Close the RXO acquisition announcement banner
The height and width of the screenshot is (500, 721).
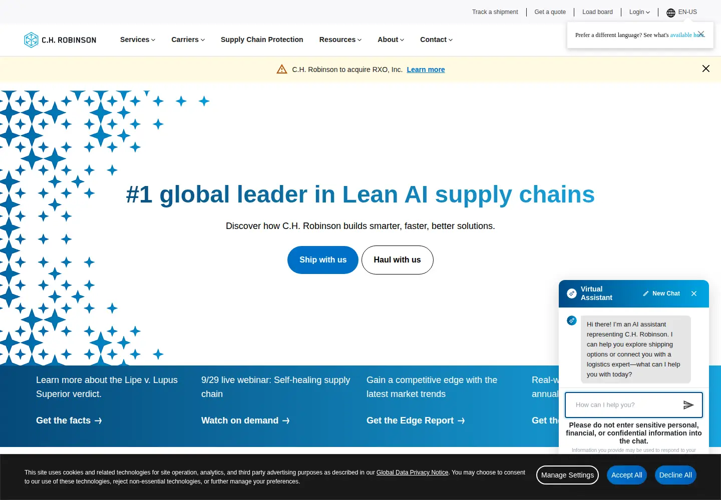706,68
